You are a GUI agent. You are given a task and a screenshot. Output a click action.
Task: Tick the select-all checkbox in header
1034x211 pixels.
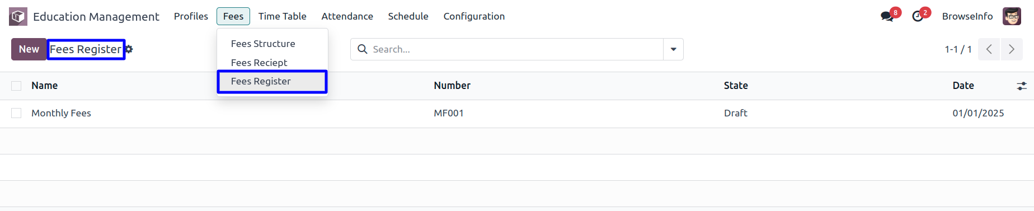[x=16, y=86]
